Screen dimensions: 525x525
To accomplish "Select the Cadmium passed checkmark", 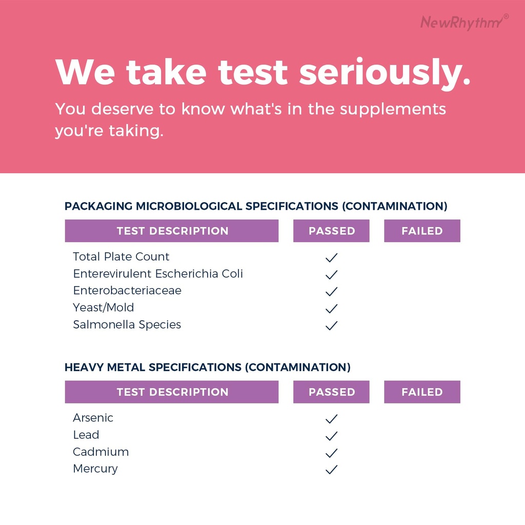I will tap(332, 452).
